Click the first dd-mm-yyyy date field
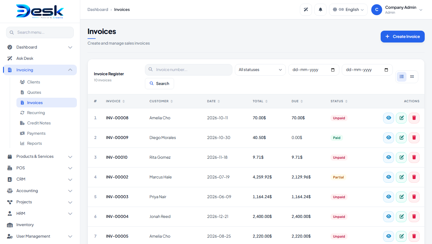432x244 pixels. pyautogui.click(x=314, y=70)
